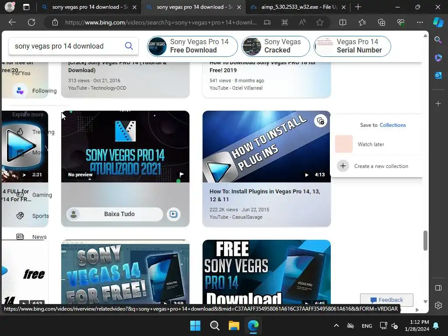Image resolution: width=448 pixels, height=336 pixels.
Task: Open the Free Sony Vegas Pro 14 Download thumbnail
Action: (x=266, y=272)
